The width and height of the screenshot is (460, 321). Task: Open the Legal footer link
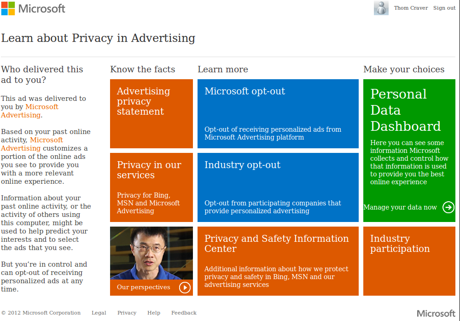(x=99, y=313)
